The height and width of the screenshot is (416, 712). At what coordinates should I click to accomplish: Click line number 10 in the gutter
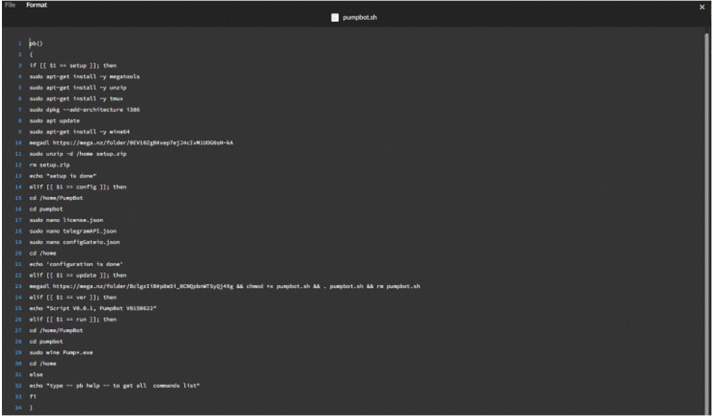coord(19,142)
